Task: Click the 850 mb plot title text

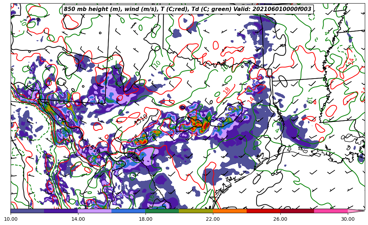Action: point(187,9)
